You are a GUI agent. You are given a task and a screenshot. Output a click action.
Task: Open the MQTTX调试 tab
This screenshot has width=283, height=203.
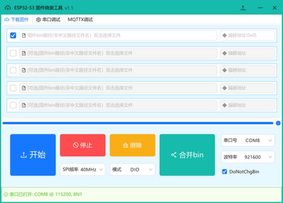80,20
